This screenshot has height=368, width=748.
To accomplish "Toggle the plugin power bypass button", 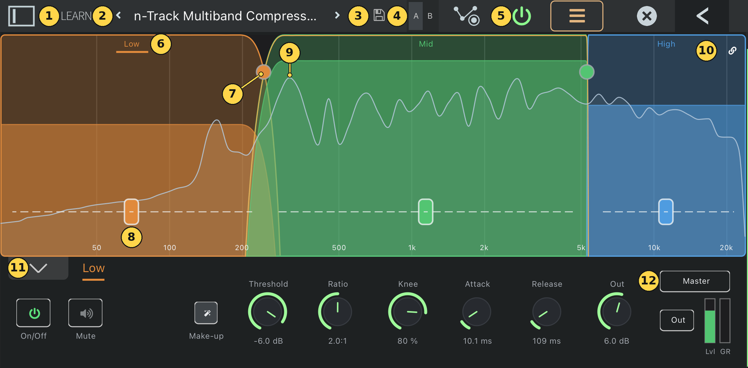I will (522, 16).
